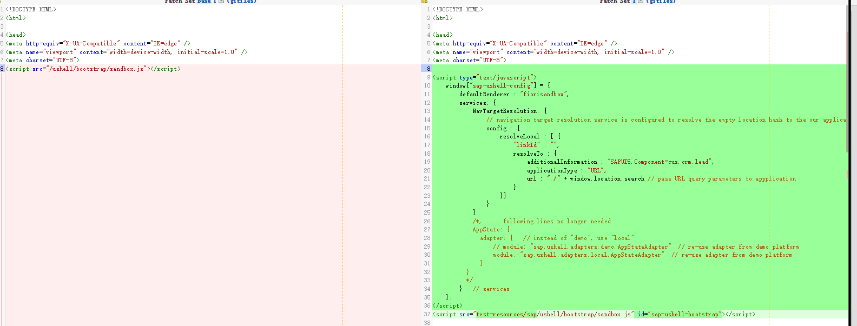Click the X-UA-Compatible meta line, right pane
857x326 pixels.
point(525,43)
